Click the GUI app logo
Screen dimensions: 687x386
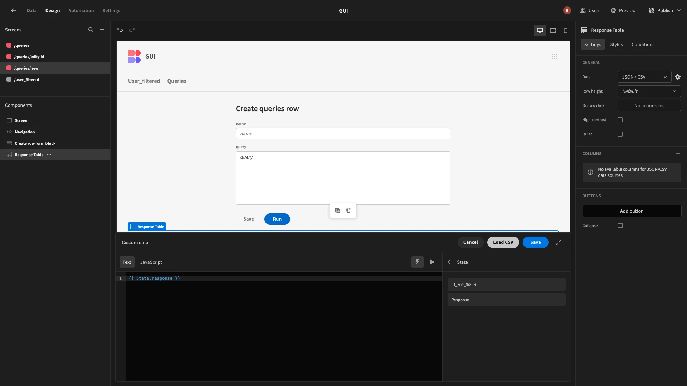coord(134,56)
